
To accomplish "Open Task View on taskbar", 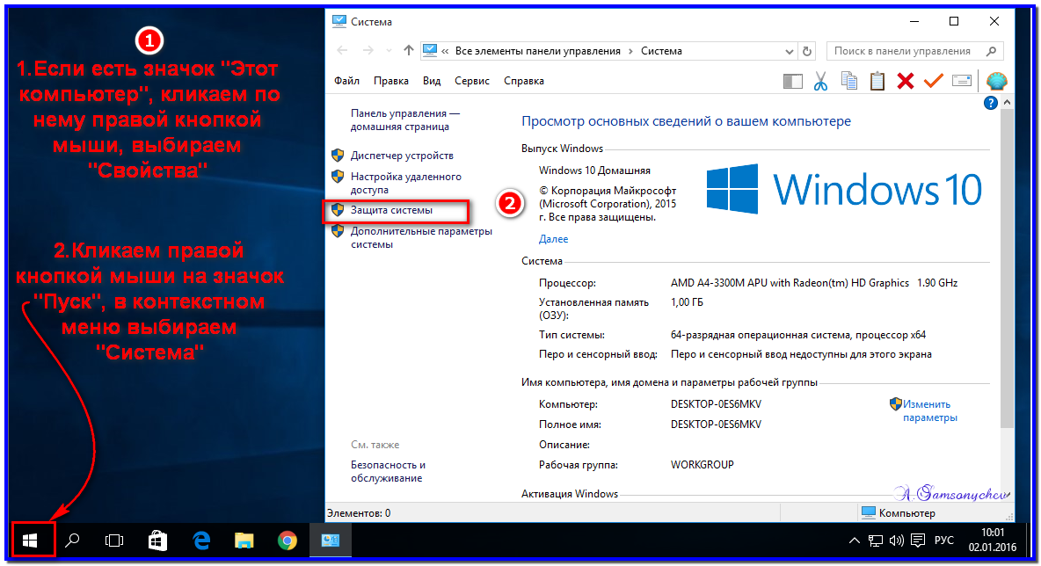I will [x=114, y=541].
